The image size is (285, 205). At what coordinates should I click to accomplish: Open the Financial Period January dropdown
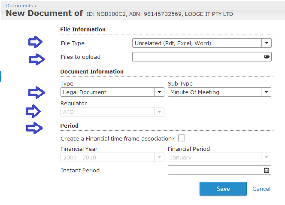219,157
